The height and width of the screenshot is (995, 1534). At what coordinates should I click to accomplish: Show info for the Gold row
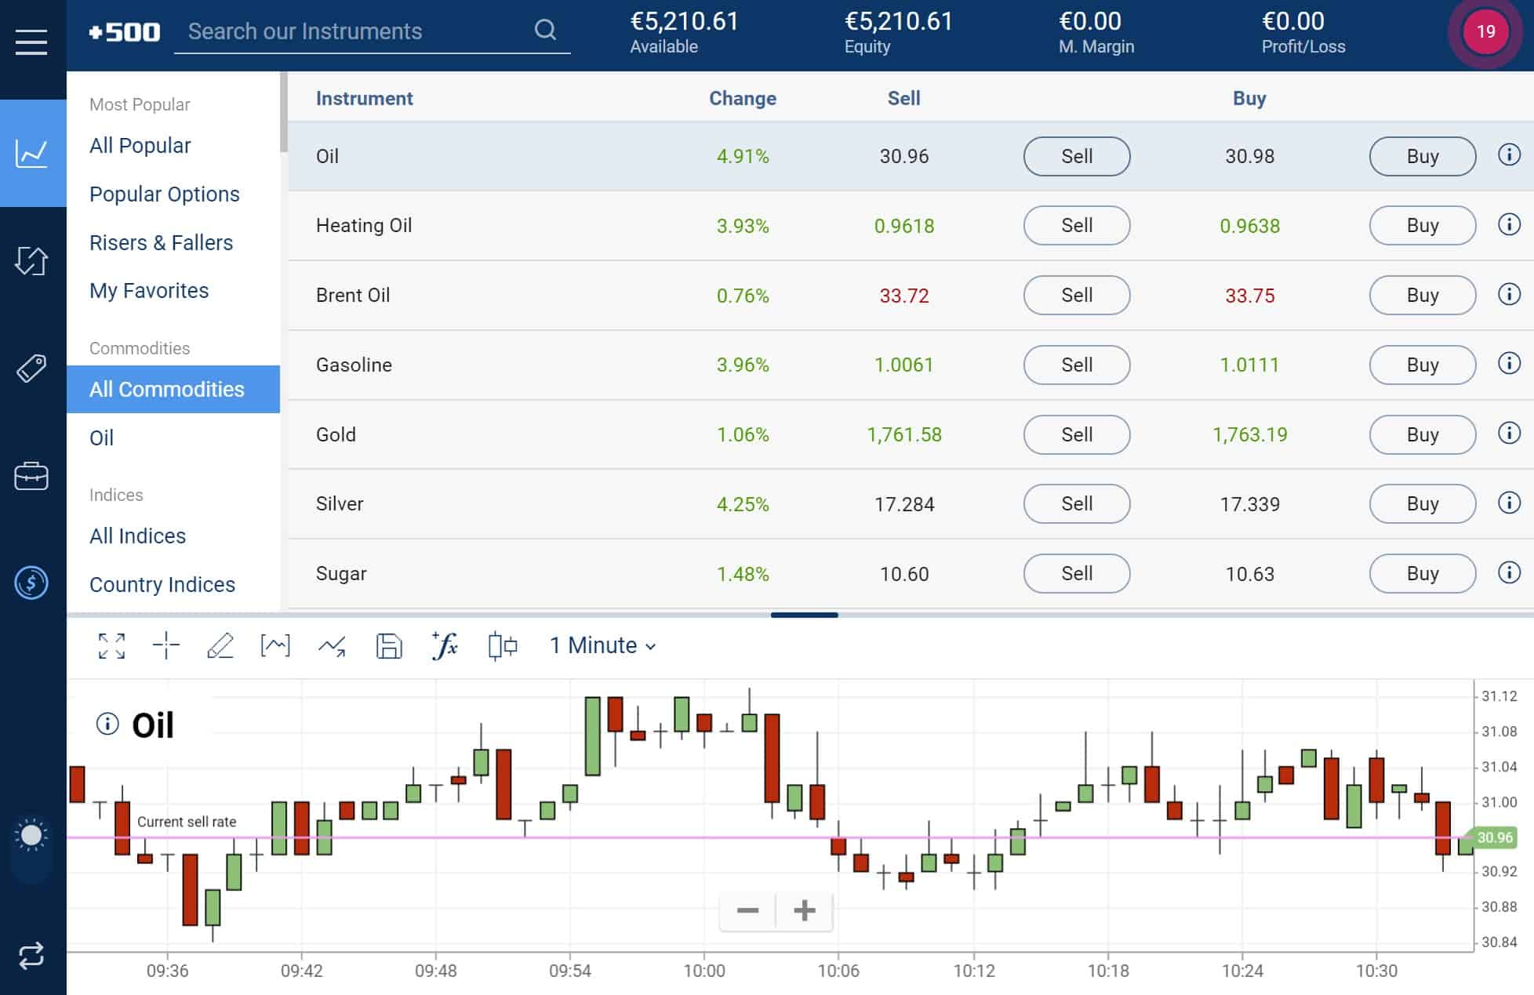click(1509, 433)
